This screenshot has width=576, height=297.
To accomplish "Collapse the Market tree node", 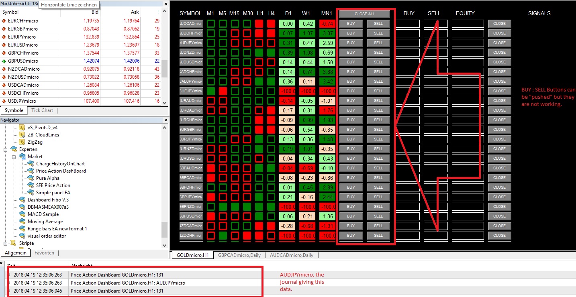I will point(14,157).
